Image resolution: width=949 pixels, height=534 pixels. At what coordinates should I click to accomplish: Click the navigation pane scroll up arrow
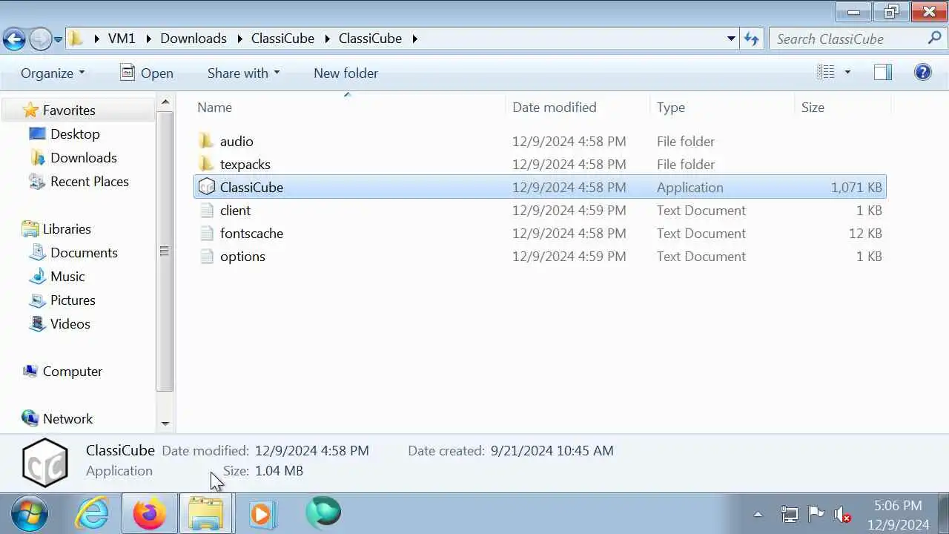(x=165, y=102)
